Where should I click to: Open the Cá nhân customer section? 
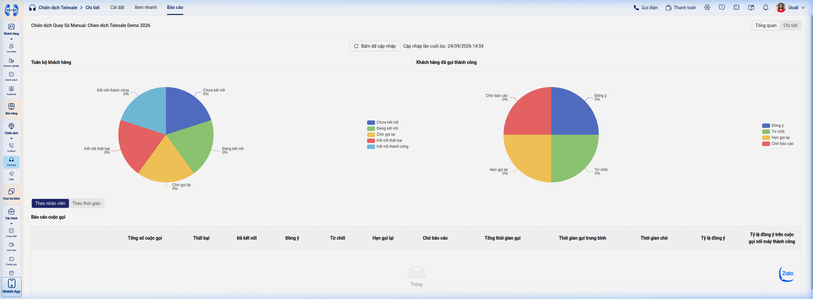(11, 48)
